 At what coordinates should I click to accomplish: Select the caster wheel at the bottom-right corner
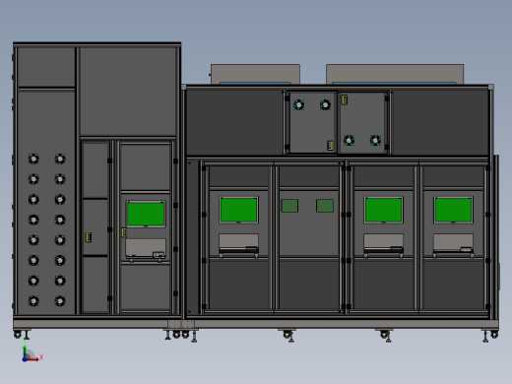[494, 335]
